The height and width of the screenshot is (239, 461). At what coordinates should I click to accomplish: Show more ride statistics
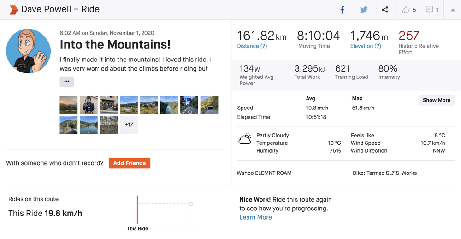pyautogui.click(x=436, y=100)
